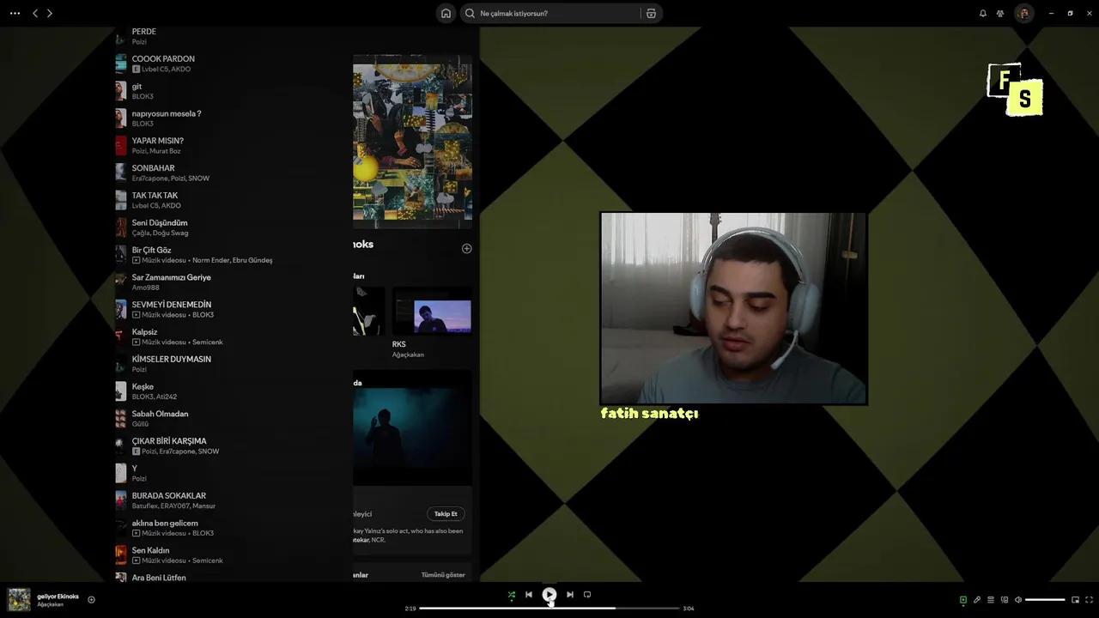This screenshot has height=618, width=1099.
Task: Adjust the volume slider
Action: point(1045,600)
